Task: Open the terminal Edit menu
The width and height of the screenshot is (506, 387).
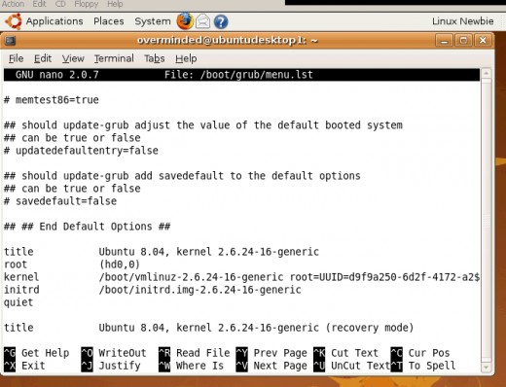Action: tap(43, 58)
